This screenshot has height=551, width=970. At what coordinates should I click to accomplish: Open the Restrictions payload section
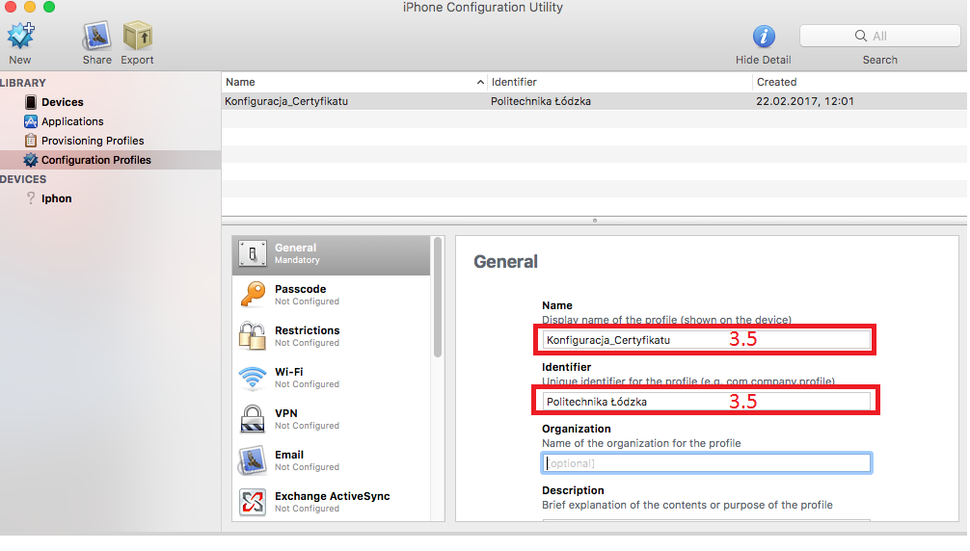(331, 336)
